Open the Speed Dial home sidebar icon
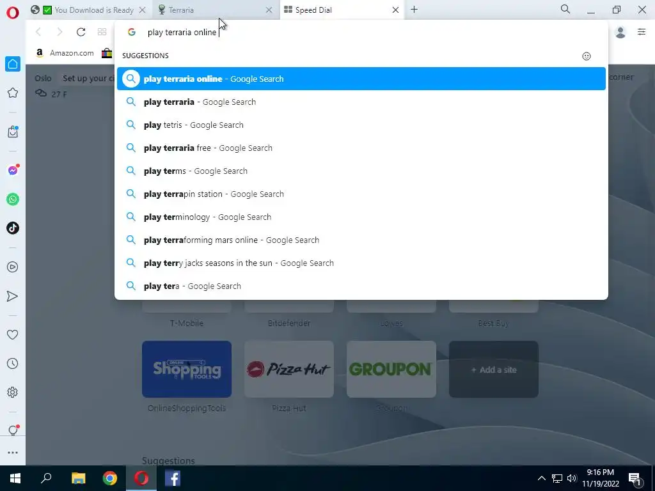This screenshot has width=655, height=491. pos(13,64)
